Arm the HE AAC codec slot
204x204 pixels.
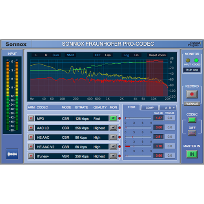coord(31,137)
